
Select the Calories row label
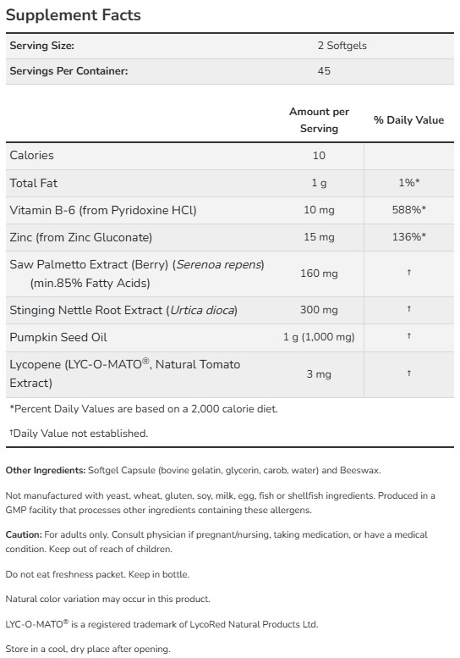click(x=32, y=155)
